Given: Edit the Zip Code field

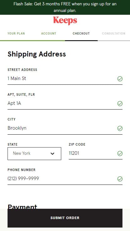Looking at the screenshot, I should tap(93, 153).
